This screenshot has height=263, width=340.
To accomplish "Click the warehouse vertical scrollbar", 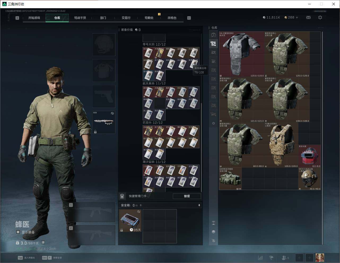I will 322,138.
